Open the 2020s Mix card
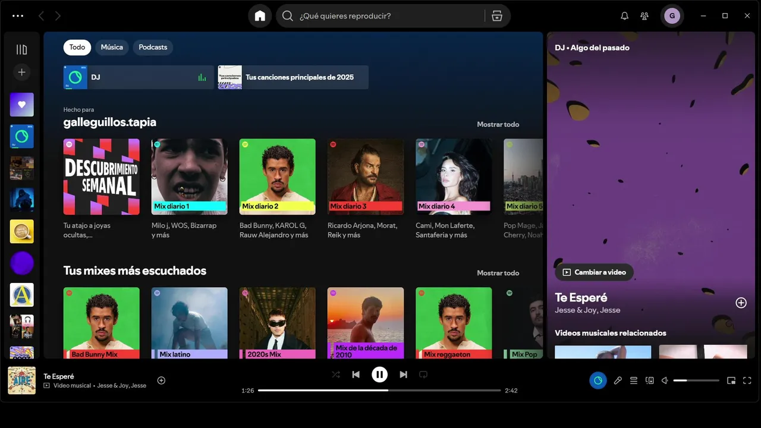 (278, 323)
